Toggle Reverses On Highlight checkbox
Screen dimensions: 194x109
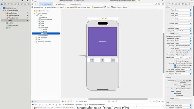tap(175, 61)
